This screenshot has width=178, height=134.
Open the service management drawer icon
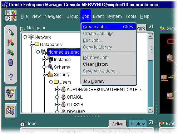[x=10, y=110]
